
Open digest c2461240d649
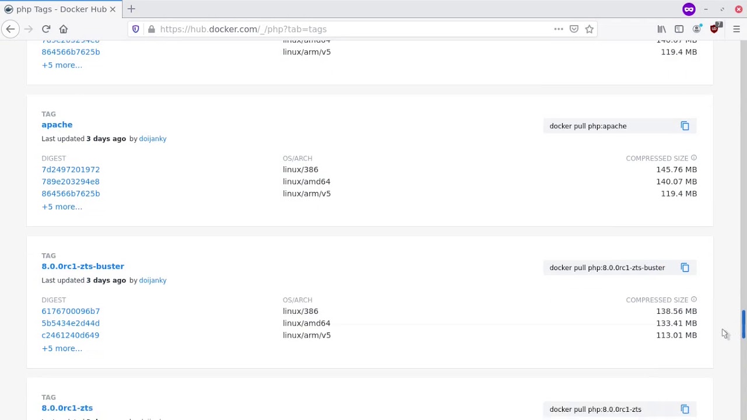[71, 335]
